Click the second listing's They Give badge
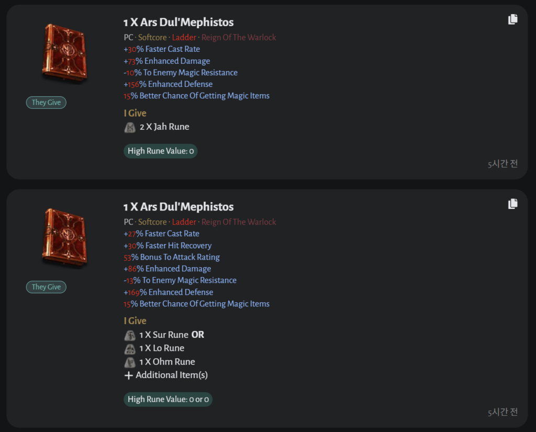 (x=46, y=287)
